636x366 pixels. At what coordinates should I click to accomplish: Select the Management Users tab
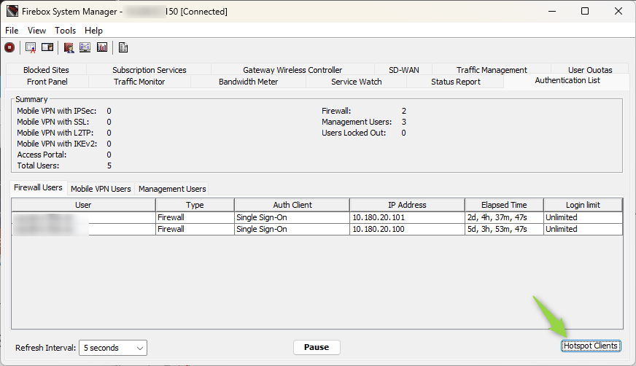(x=172, y=189)
